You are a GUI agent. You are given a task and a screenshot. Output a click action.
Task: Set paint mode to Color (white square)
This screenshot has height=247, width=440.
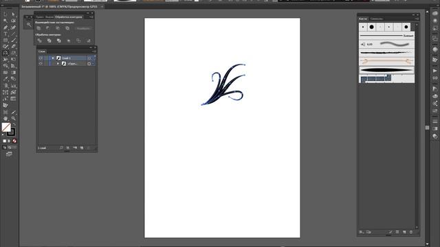click(5, 141)
